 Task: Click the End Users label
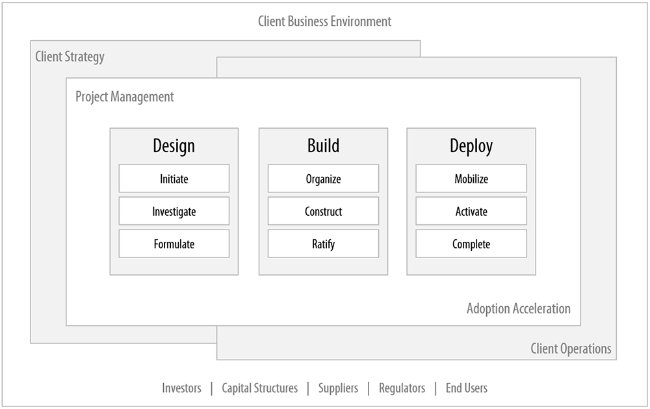(466, 388)
